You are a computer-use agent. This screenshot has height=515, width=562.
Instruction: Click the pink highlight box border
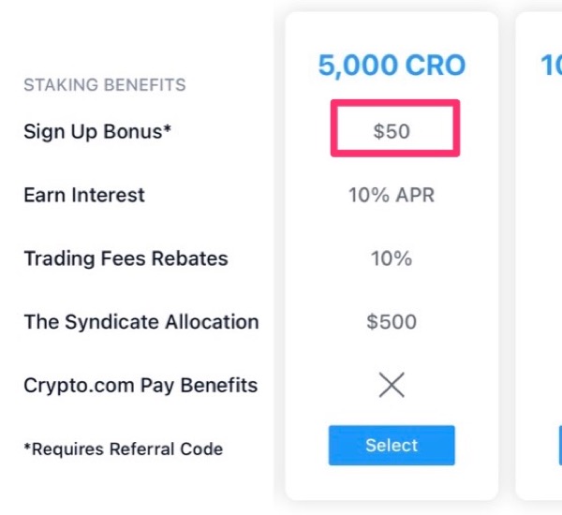(x=395, y=102)
